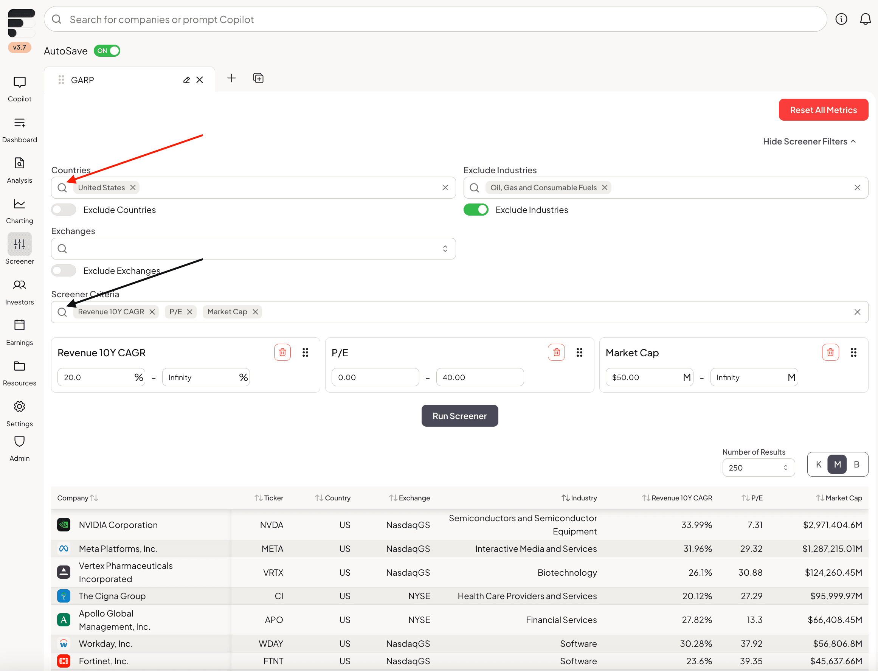Screen dimensions: 878x671
Task: Grab the P/E card drag handle
Action: [579, 352]
